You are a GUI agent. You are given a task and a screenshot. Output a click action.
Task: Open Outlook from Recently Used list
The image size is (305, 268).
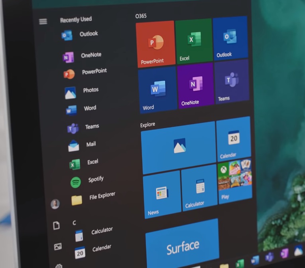click(x=80, y=35)
